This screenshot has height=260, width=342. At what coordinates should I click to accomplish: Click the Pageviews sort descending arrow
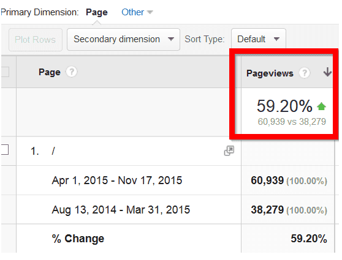point(327,72)
